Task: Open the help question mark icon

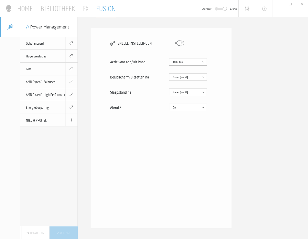Action: pos(264,9)
